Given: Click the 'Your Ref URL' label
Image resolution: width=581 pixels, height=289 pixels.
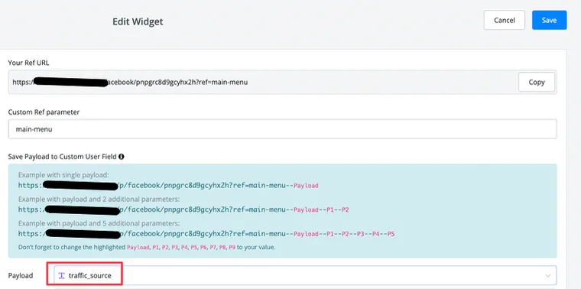Looking at the screenshot, I should (28, 63).
